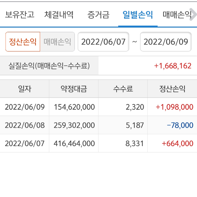Click the 약정대금 column header

tap(74, 89)
